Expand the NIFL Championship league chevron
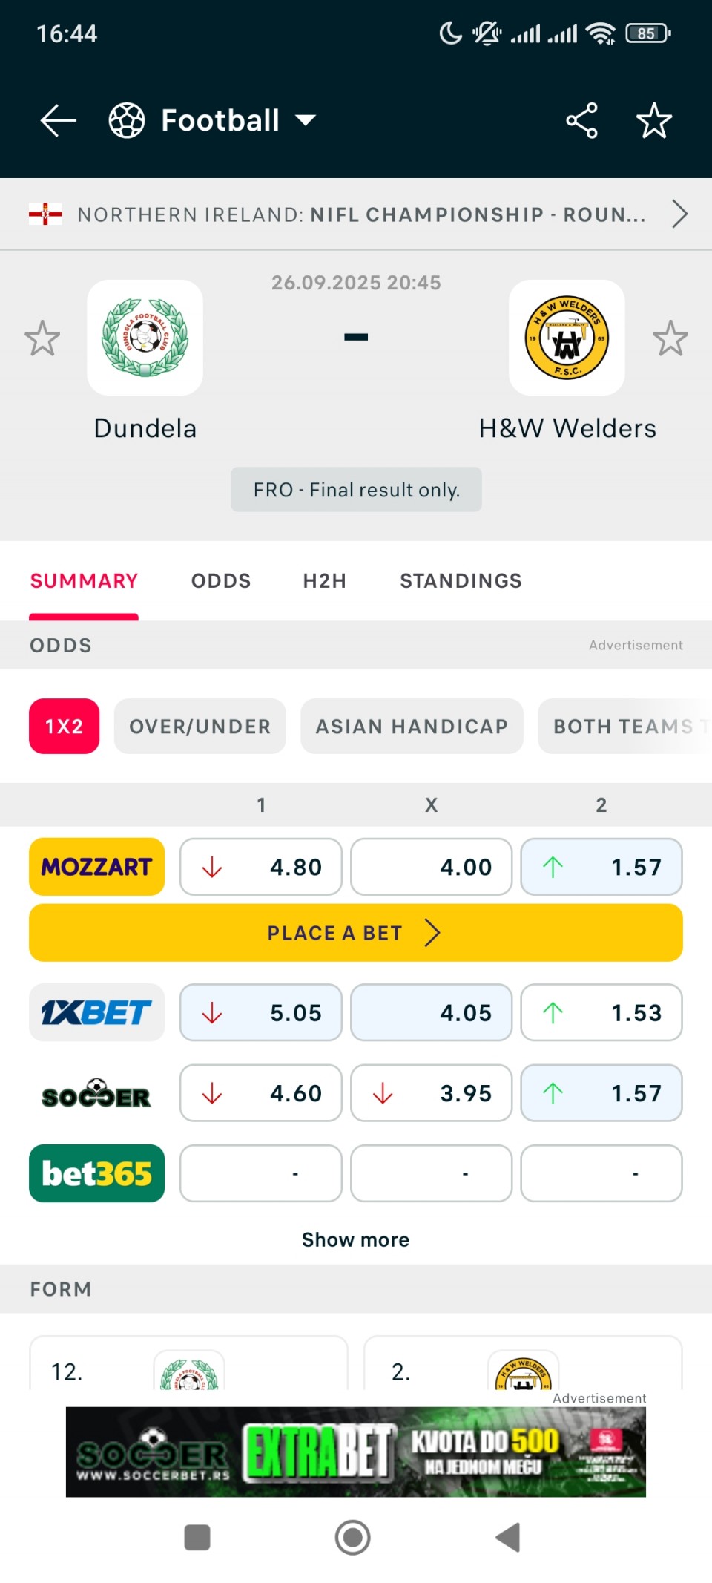 tap(679, 214)
